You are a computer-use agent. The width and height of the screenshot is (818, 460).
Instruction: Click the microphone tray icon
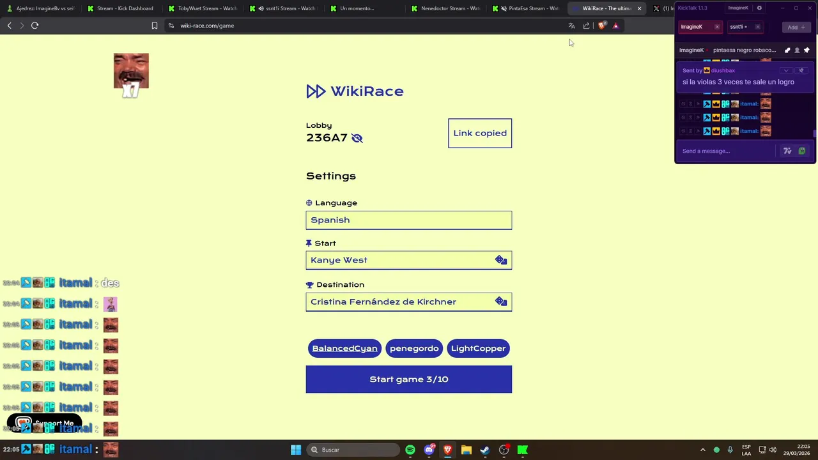coord(730,450)
